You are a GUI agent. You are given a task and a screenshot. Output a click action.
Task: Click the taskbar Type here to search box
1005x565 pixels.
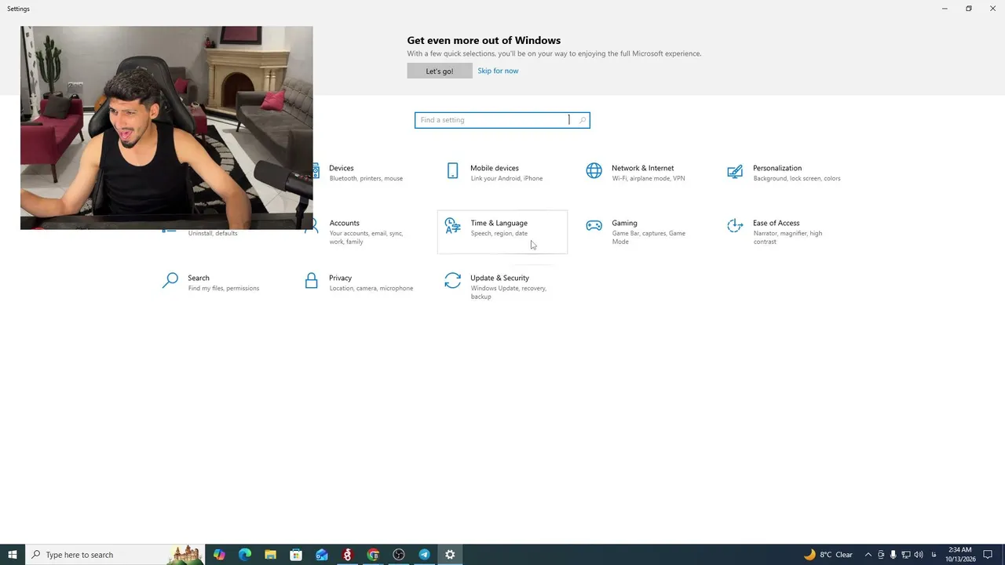click(x=115, y=555)
